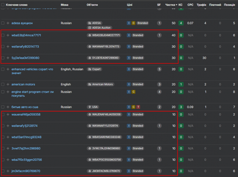
Task: Click green KC 3 badge for битые авто
Action: (181, 107)
